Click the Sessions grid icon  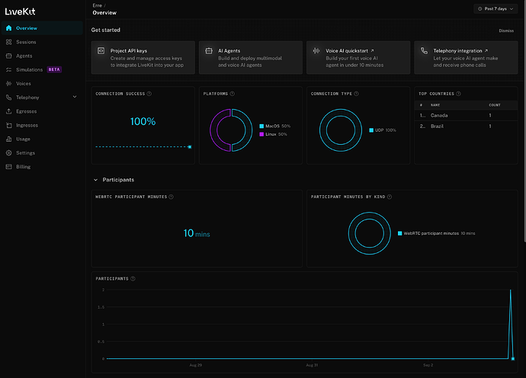(8, 42)
